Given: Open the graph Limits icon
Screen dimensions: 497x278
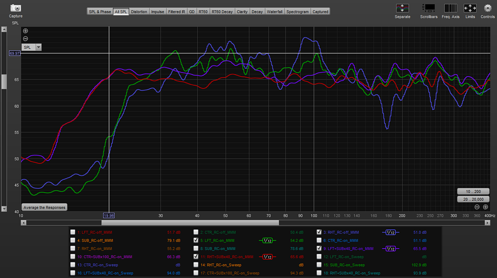Looking at the screenshot, I should (x=470, y=8).
